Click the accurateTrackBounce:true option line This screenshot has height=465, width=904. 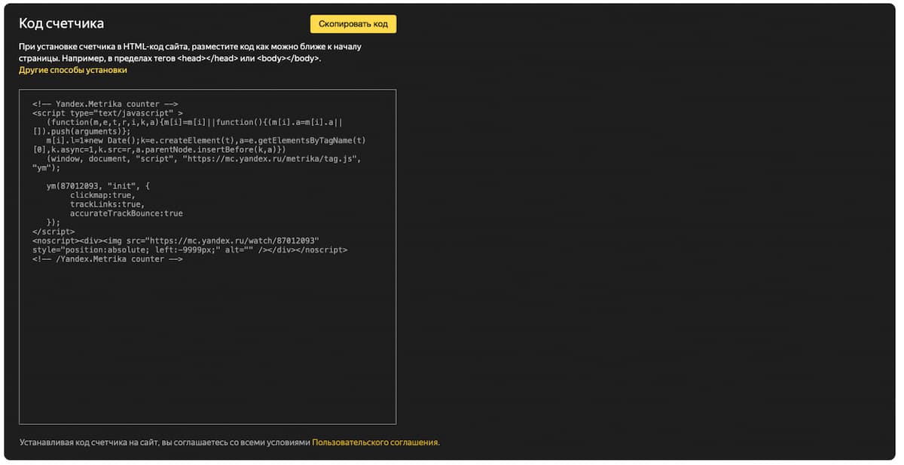(126, 213)
